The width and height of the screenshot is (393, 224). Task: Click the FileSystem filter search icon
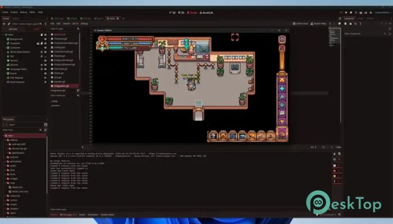(40, 130)
